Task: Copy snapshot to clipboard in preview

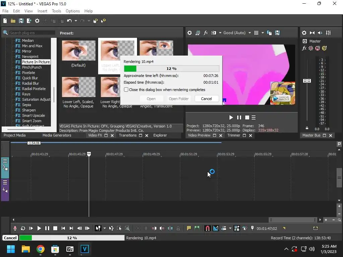Action: (x=269, y=33)
